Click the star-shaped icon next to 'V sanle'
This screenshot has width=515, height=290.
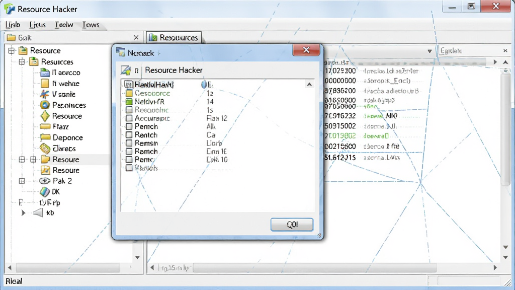tap(45, 94)
